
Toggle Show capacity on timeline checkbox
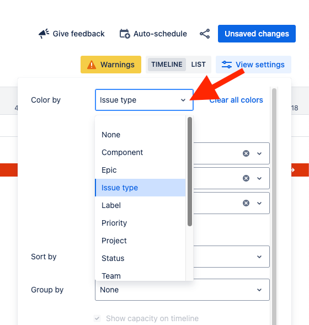[x=97, y=318]
